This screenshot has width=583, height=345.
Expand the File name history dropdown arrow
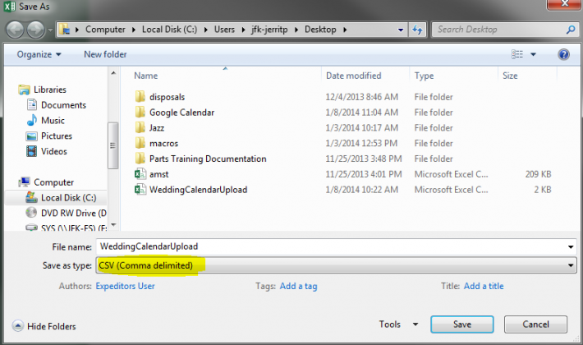(x=571, y=246)
